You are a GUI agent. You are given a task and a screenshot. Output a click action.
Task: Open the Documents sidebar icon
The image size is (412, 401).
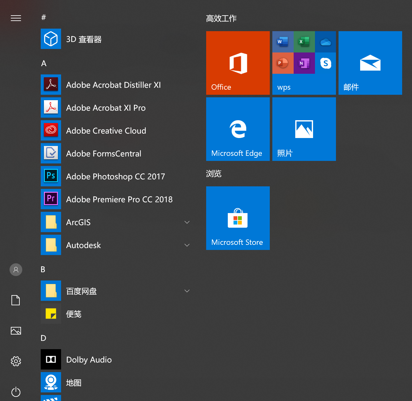click(16, 300)
